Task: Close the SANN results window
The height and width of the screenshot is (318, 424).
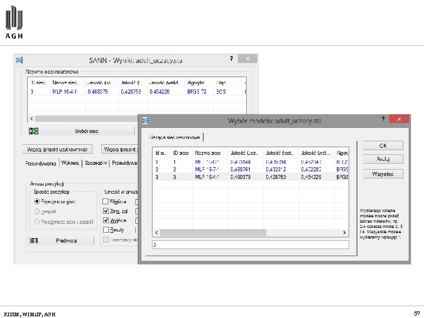Action: coord(247,59)
